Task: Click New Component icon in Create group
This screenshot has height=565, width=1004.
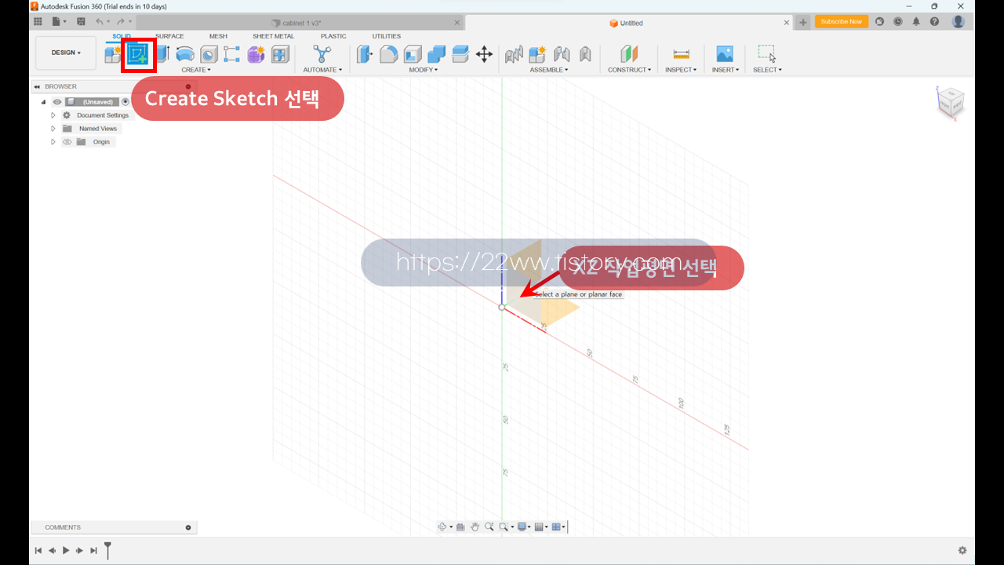Action: (113, 54)
